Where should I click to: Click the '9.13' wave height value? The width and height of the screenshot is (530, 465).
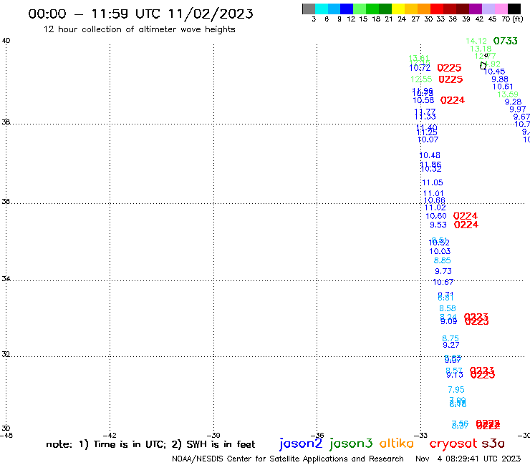tap(455, 375)
